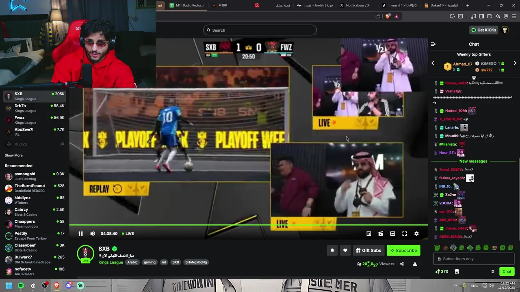Viewport: 520px width, 292px height.
Task: Open kiddlynx recommended channel
Action: point(35,200)
